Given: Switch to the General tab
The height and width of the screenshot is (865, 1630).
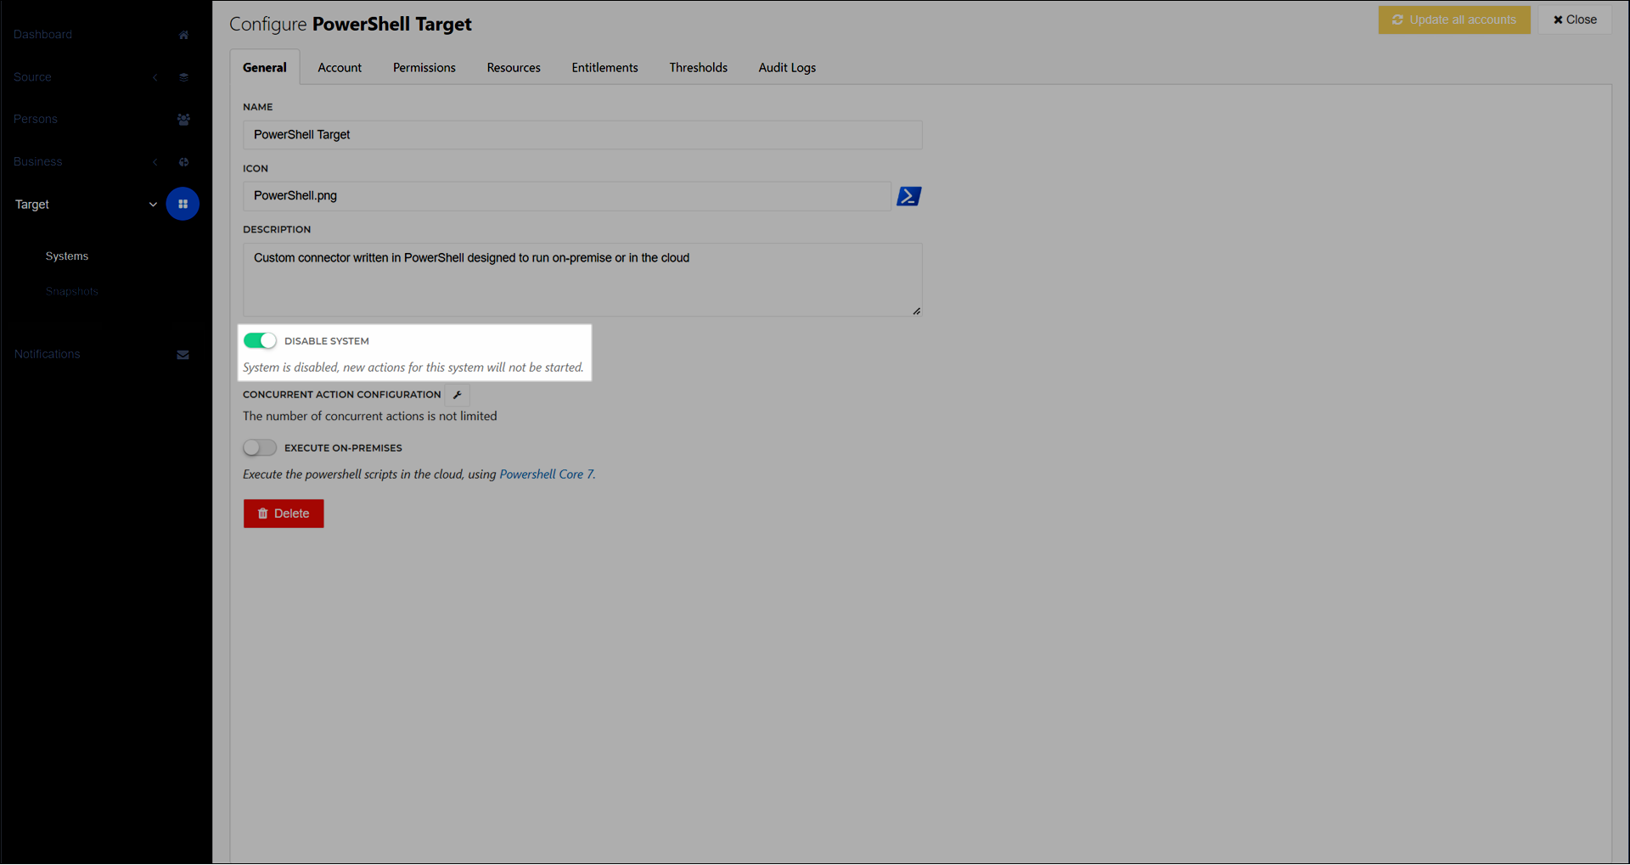Looking at the screenshot, I should point(265,67).
